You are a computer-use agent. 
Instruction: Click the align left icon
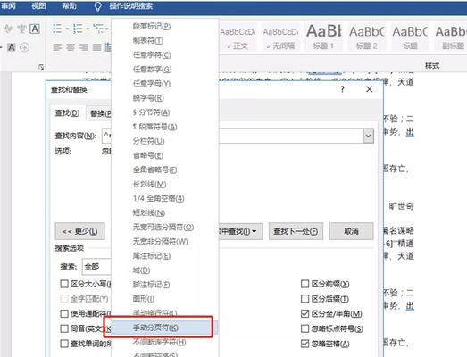point(57,47)
